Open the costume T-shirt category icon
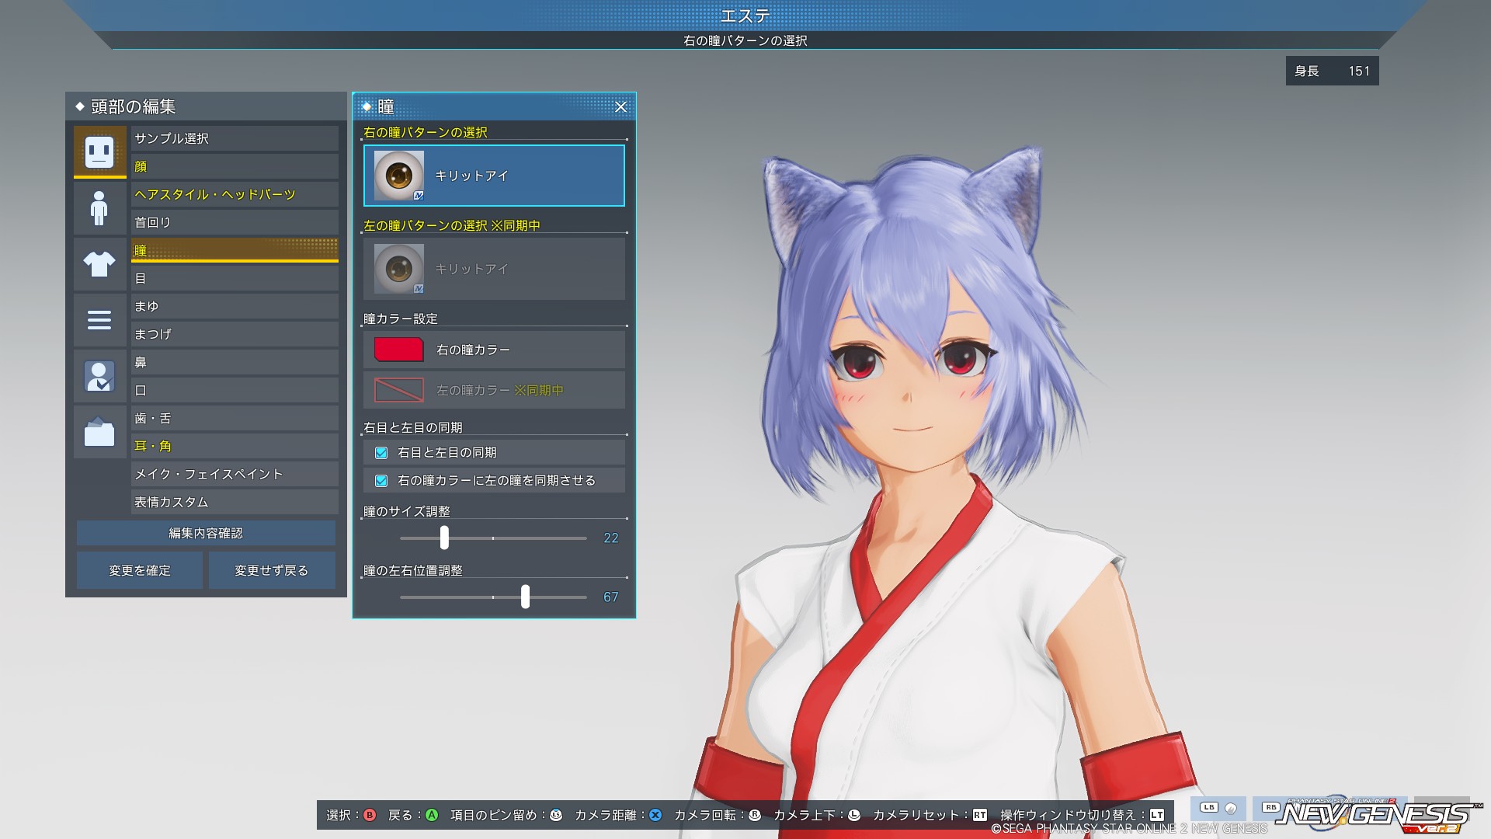Image resolution: width=1491 pixels, height=839 pixels. (x=99, y=264)
